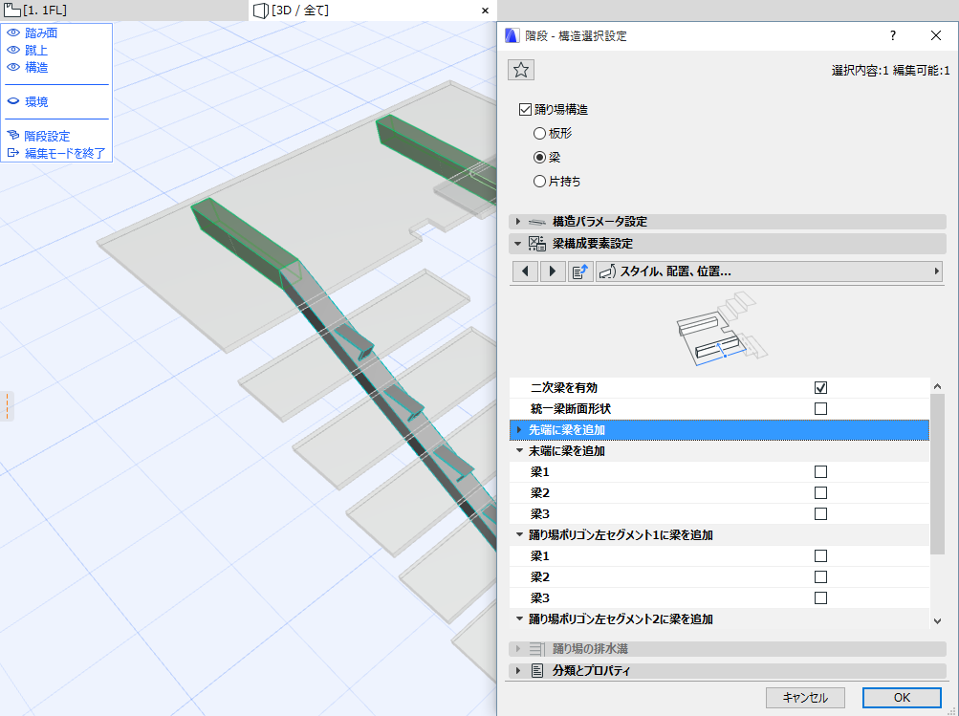Screen dimensions: 959x716
Task: Enable 梁3 under 左セグメント1
Action: pos(820,598)
